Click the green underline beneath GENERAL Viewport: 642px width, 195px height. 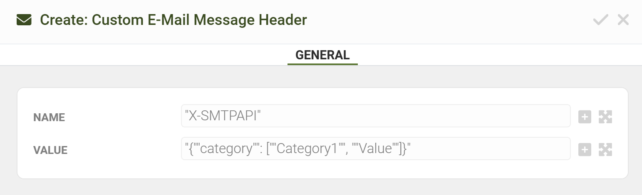click(x=322, y=64)
